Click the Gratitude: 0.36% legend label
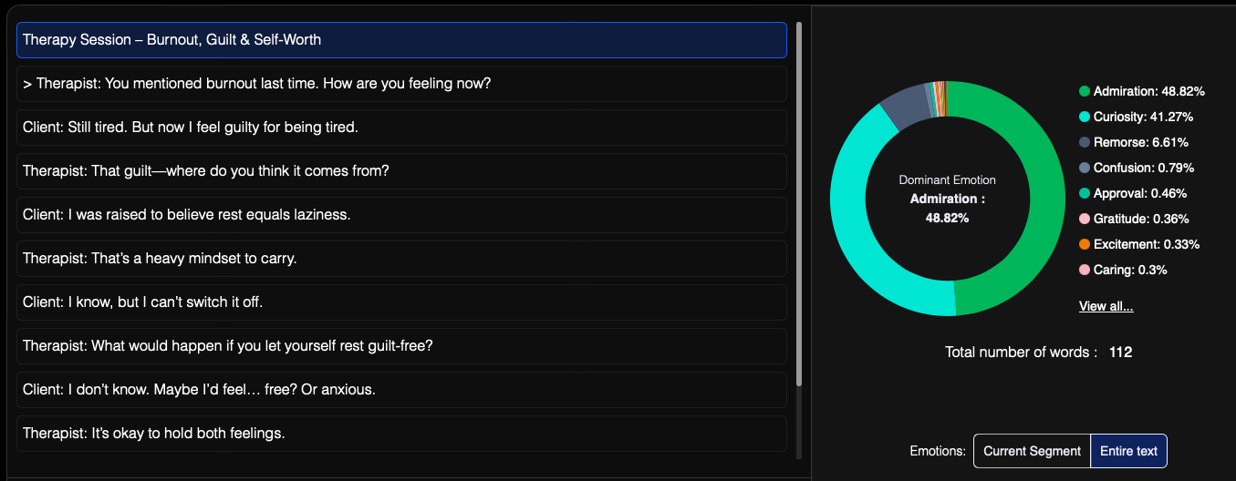This screenshot has height=481, width=1236. (1141, 219)
